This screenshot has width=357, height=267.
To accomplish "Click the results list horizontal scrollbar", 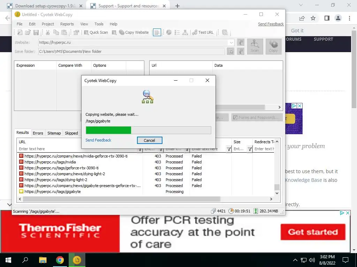I will click(121, 199).
